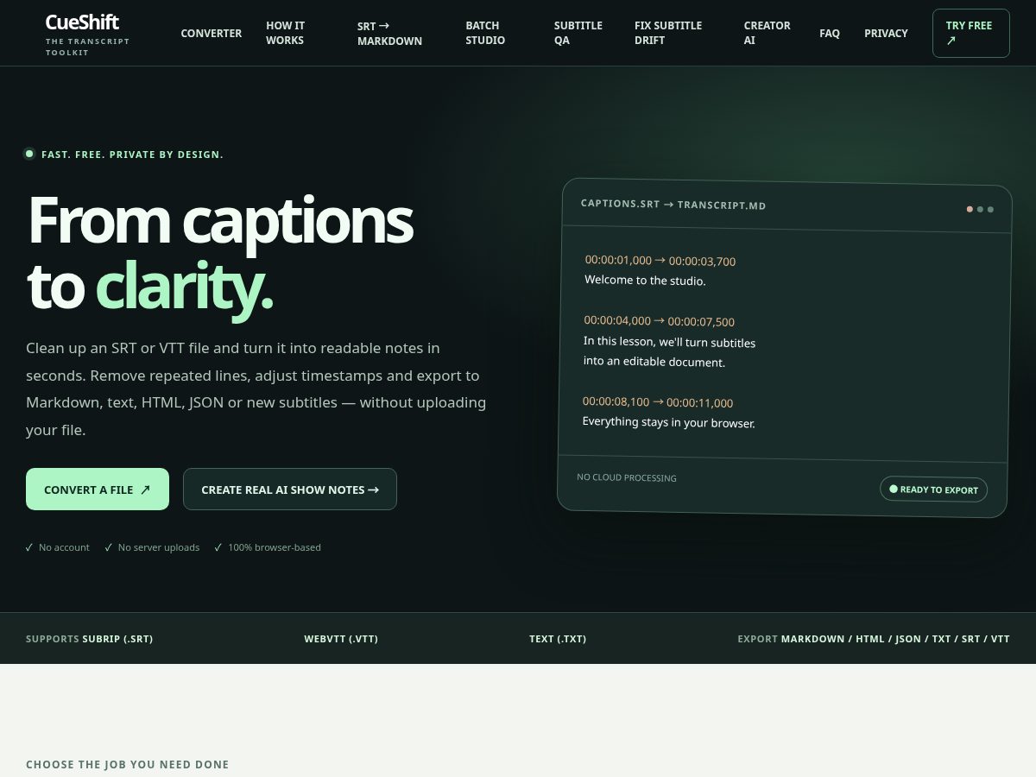Click the checkmark beside No account

(29, 547)
